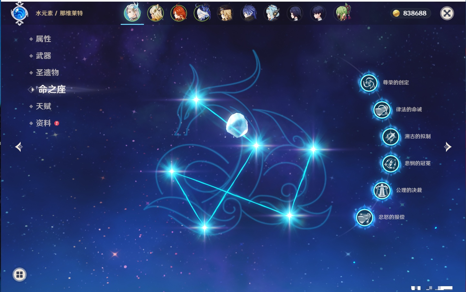Switch to the 武器 weapon tab
Viewport: 466px width, 292px height.
tap(43, 56)
